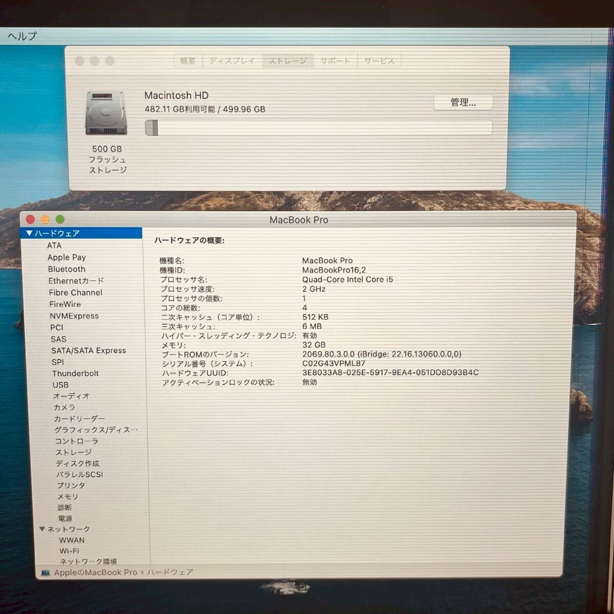This screenshot has width=614, height=614.
Task: Select カードリーダー in the sidebar
Action: (x=80, y=419)
